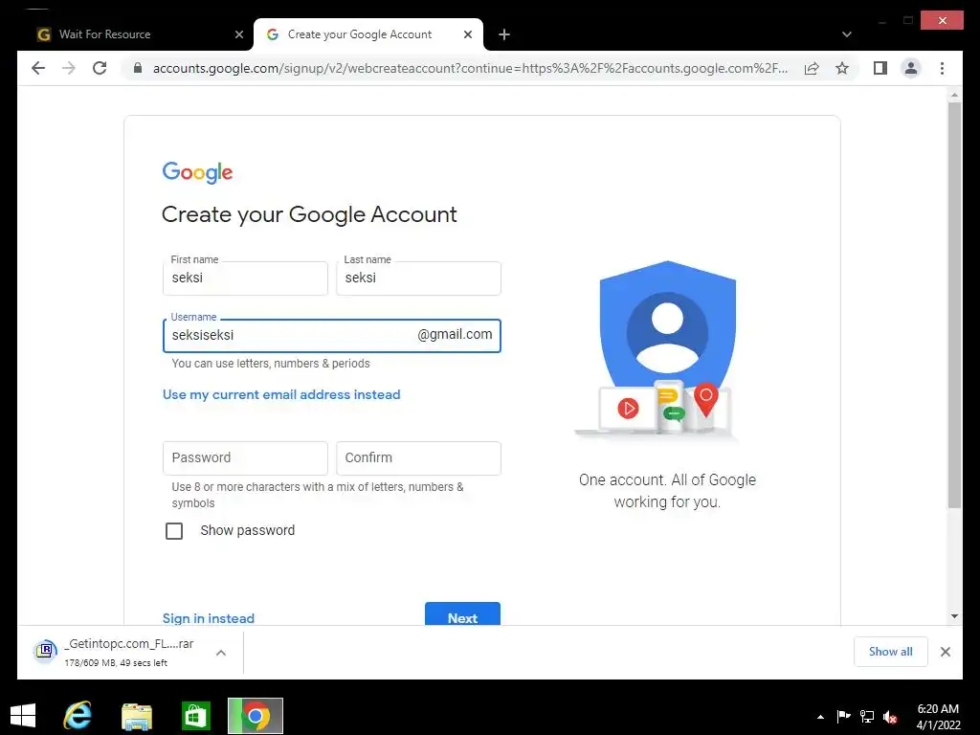Image resolution: width=980 pixels, height=735 pixels.
Task: Focus the Username input field
Action: click(x=331, y=336)
